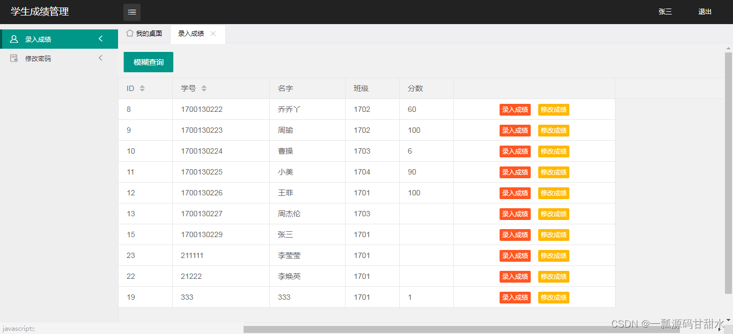Click 录入成绩 button for 小美
This screenshot has width=733, height=334.
515,172
